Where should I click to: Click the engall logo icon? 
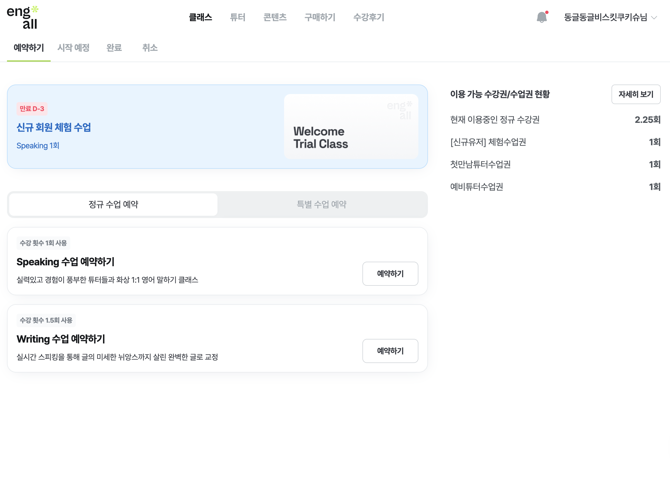tap(23, 17)
